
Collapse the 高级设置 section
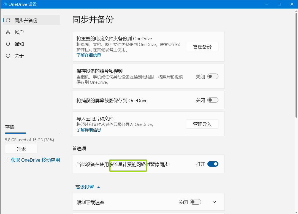(x=88, y=187)
